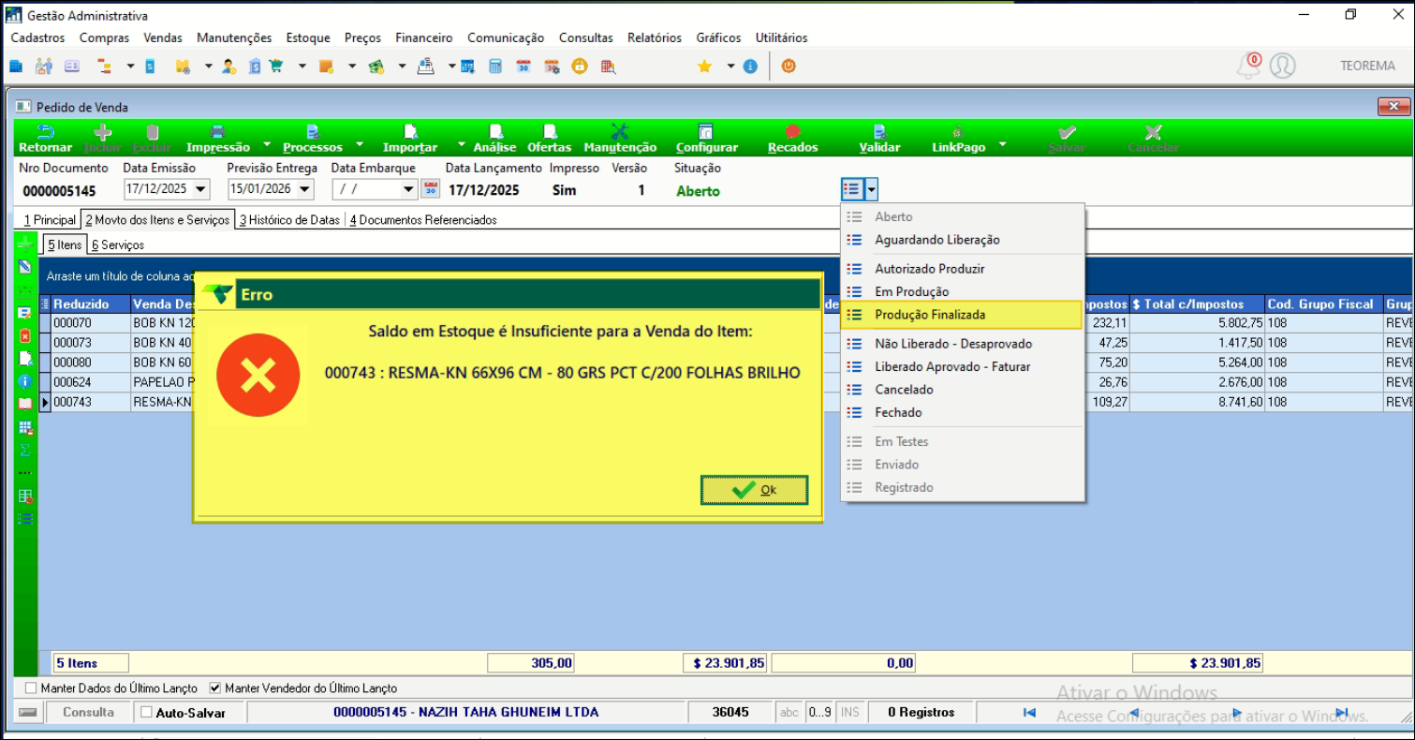Switch to the 3 Histórico de Datas tab
Viewport: 1415px width, 740px height.
(290, 220)
